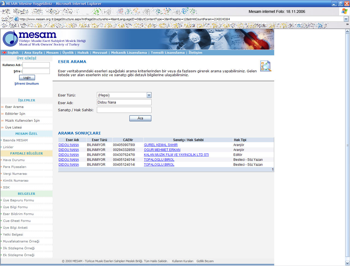The width and height of the screenshot is (350, 266).
Task: Open KALAN MUZIK FILM VE YAYINCILIK LTD STI link
Action: click(x=176, y=155)
